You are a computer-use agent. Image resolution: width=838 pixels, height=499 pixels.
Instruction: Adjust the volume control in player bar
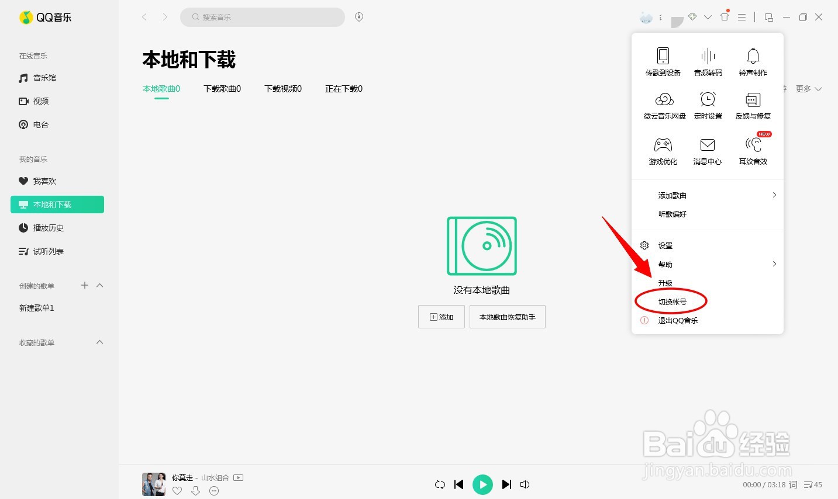[x=525, y=484]
